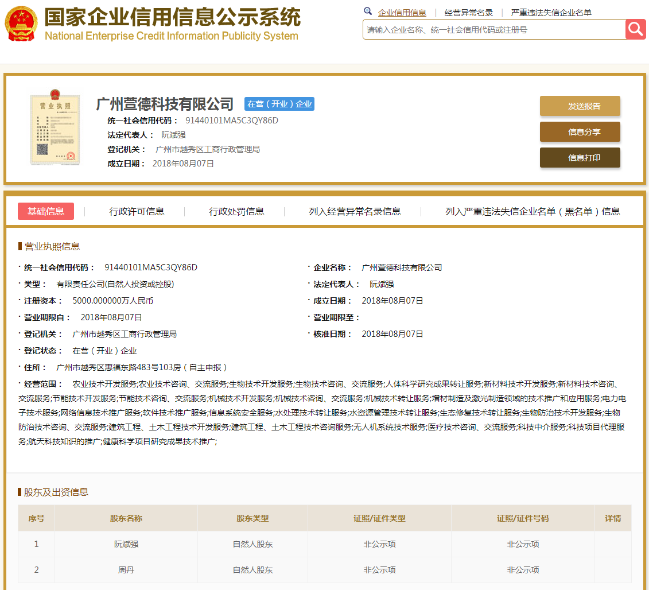Select the 企业信用信息 search category
Viewport: 649px width, 590px height.
coord(402,13)
